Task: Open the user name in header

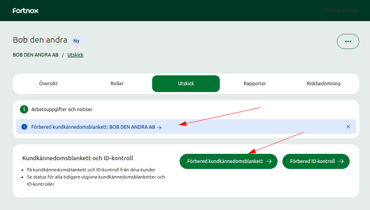Action: [x=341, y=11]
